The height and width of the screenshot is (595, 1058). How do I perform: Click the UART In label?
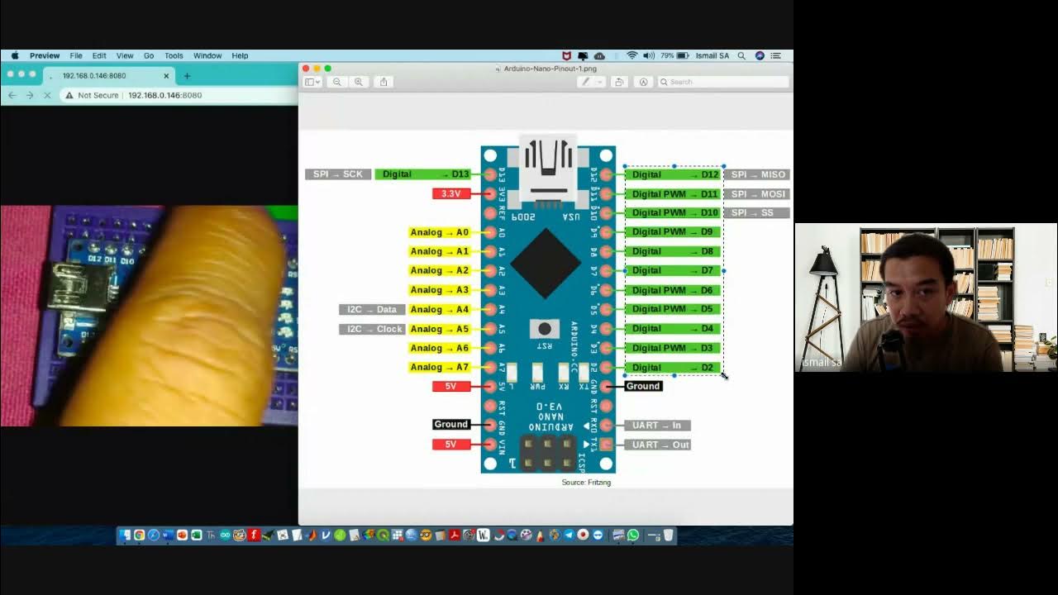point(657,425)
